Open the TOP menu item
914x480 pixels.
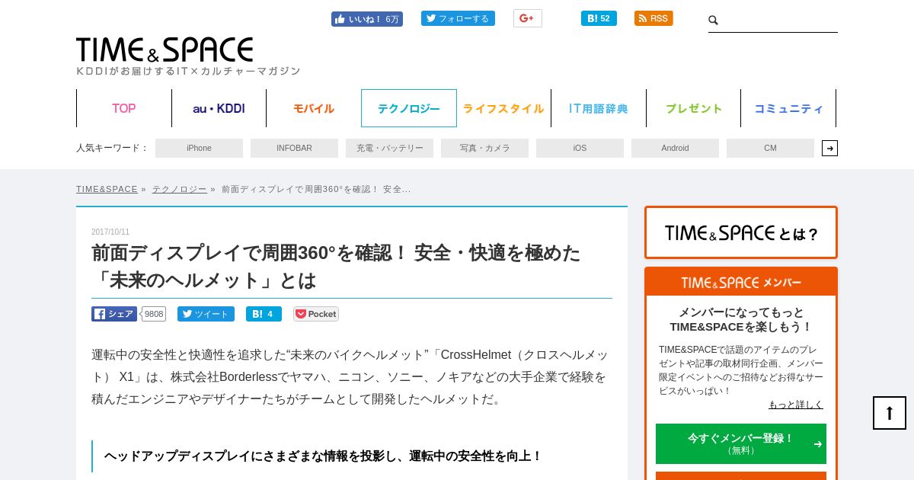pyautogui.click(x=124, y=108)
